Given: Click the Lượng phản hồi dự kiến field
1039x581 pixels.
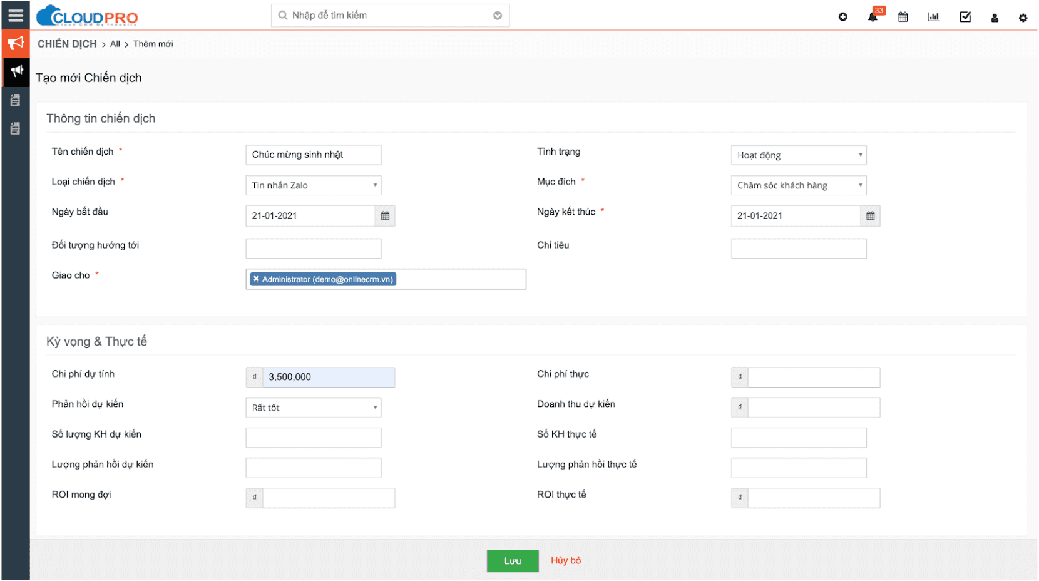Looking at the screenshot, I should (314, 468).
